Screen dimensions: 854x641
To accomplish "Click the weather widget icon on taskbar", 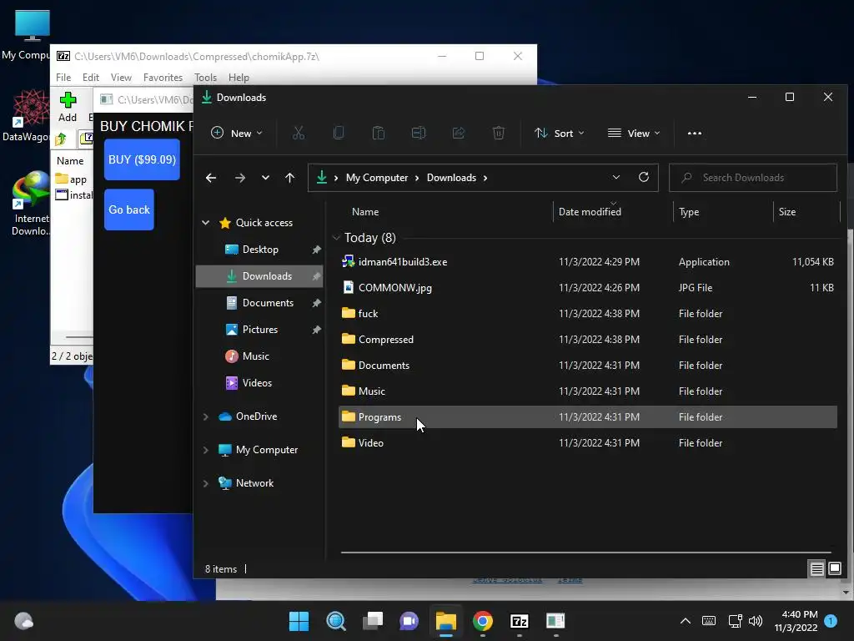I will tap(24, 621).
